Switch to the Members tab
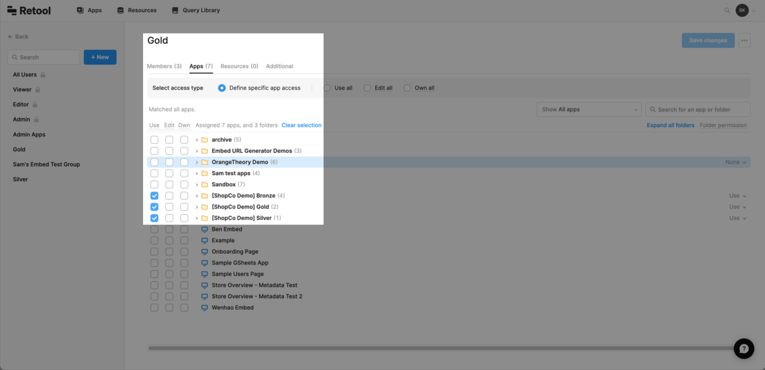The width and height of the screenshot is (765, 370). [164, 66]
